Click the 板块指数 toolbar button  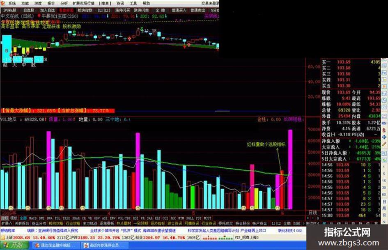click(x=85, y=10)
